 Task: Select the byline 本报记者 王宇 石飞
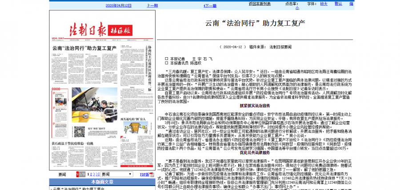pyautogui.click(x=189, y=59)
